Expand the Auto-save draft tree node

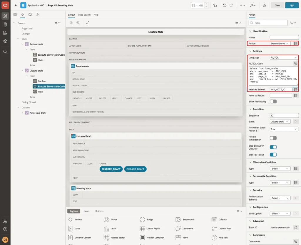[22, 113]
